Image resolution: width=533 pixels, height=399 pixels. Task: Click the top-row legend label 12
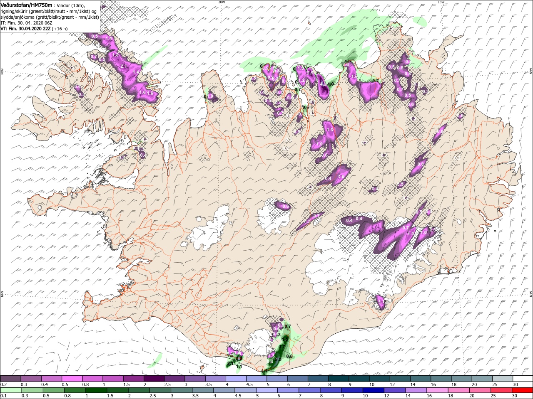pos(391,385)
